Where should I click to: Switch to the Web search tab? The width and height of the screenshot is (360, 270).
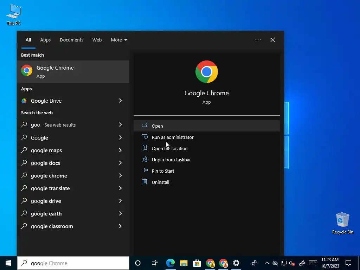(x=97, y=40)
